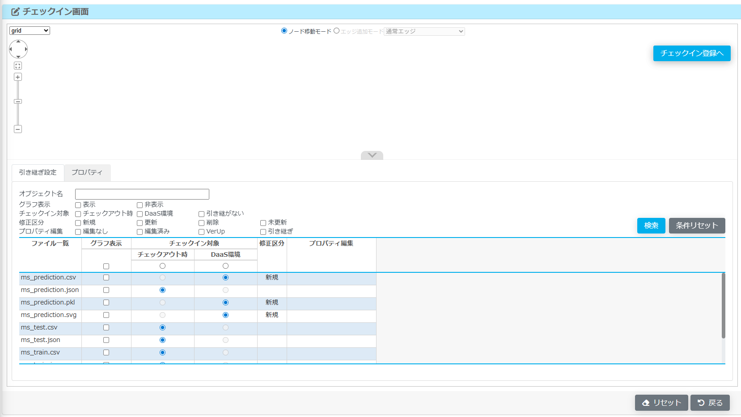
Task: Click the 検索 search button
Action: [x=651, y=225]
